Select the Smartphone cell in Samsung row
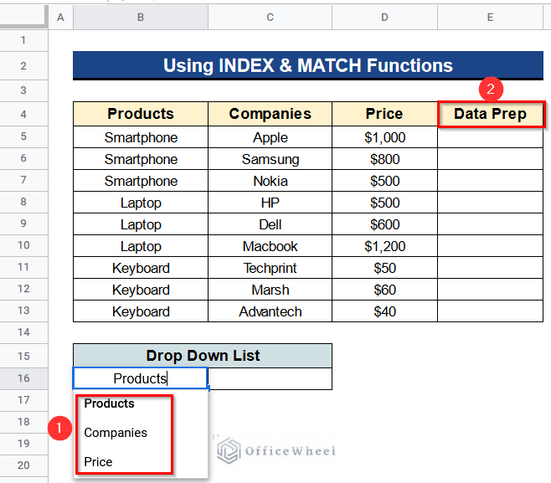Image resolution: width=551 pixels, height=483 pixels. [141, 159]
